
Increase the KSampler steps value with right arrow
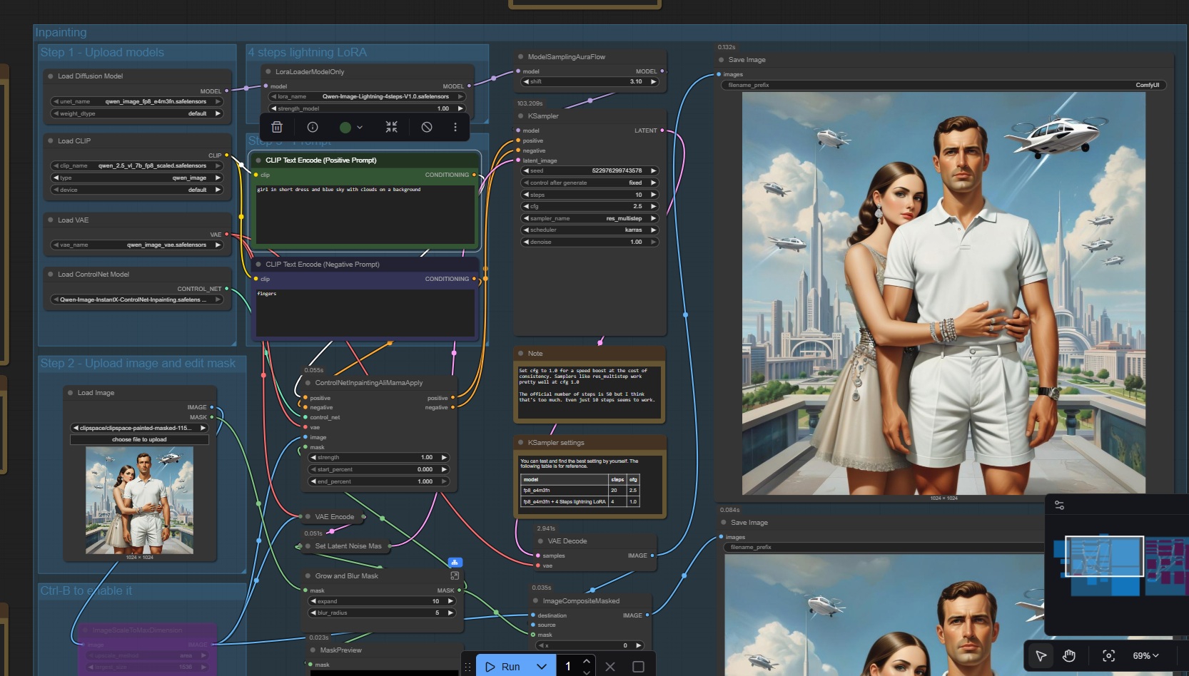coord(653,195)
